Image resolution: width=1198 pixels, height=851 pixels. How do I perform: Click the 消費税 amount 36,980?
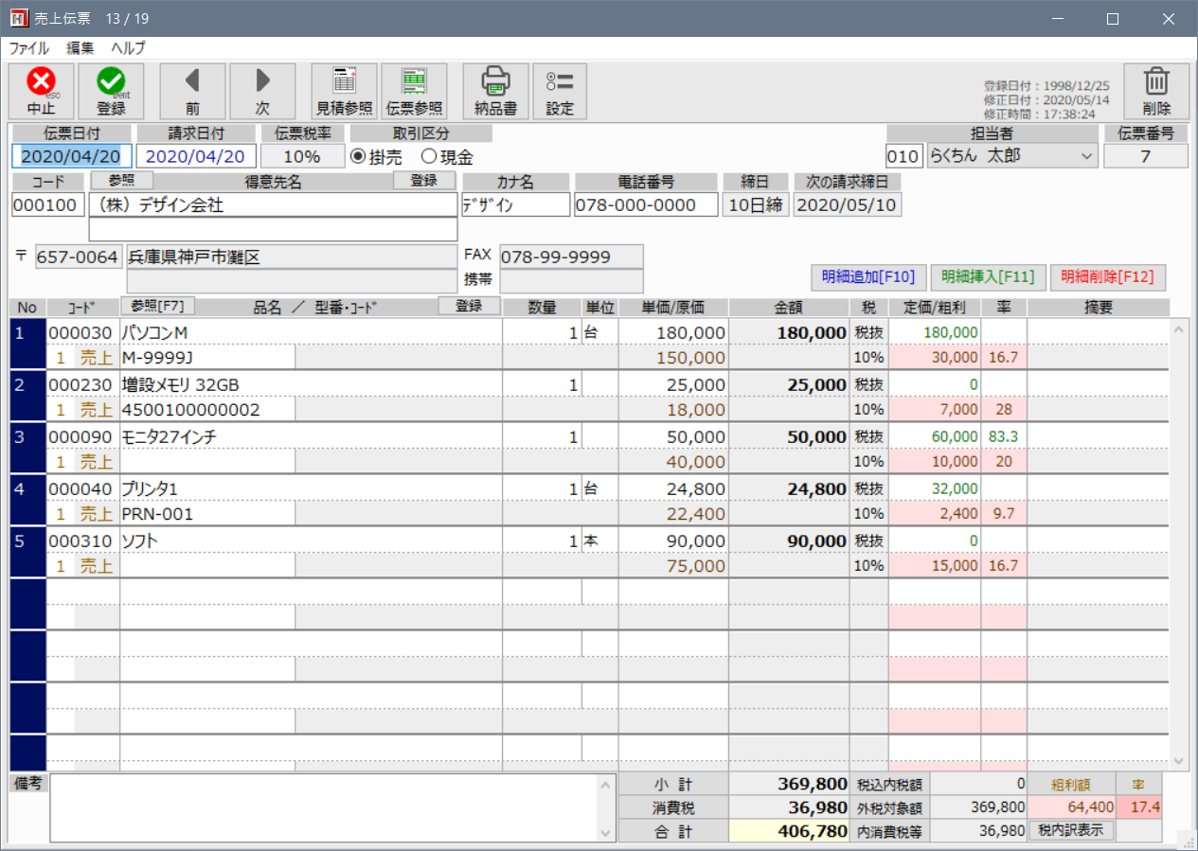click(x=789, y=807)
